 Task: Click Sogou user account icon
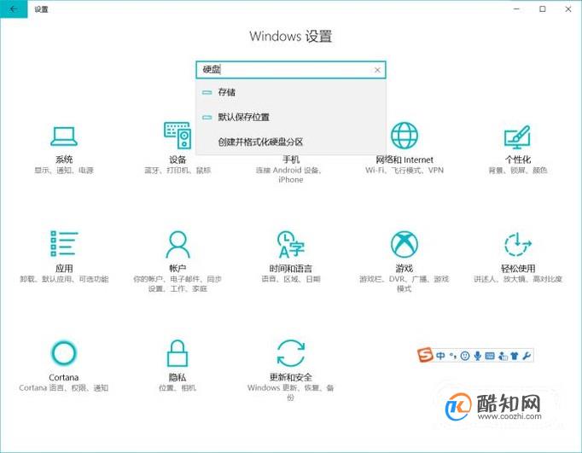click(503, 356)
